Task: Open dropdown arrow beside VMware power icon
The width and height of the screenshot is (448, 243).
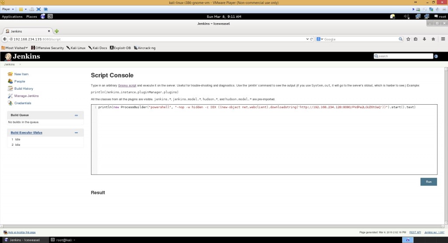Action: click(x=26, y=9)
